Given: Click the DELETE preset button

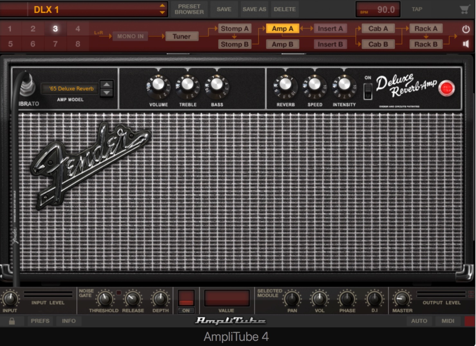Looking at the screenshot, I should coord(285,9).
